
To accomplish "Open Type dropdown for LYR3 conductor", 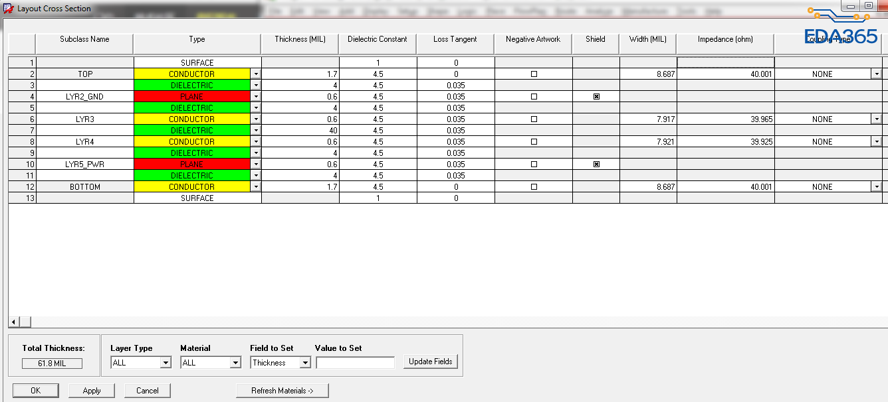I will pos(256,119).
